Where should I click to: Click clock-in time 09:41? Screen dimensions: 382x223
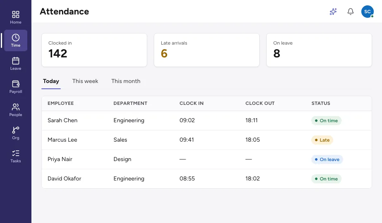[x=186, y=140]
